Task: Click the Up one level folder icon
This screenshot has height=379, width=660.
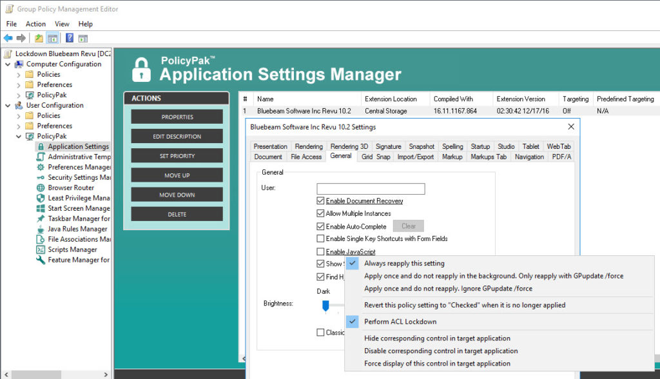Action: (x=39, y=38)
